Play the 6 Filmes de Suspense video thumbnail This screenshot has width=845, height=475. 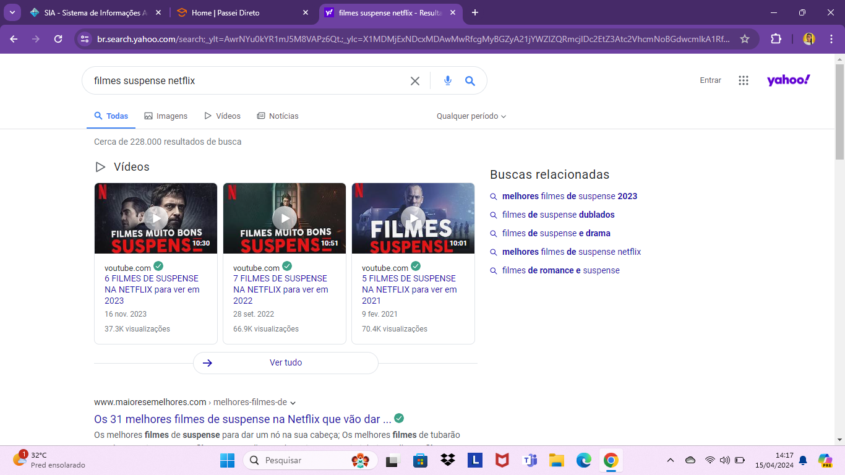pyautogui.click(x=156, y=218)
